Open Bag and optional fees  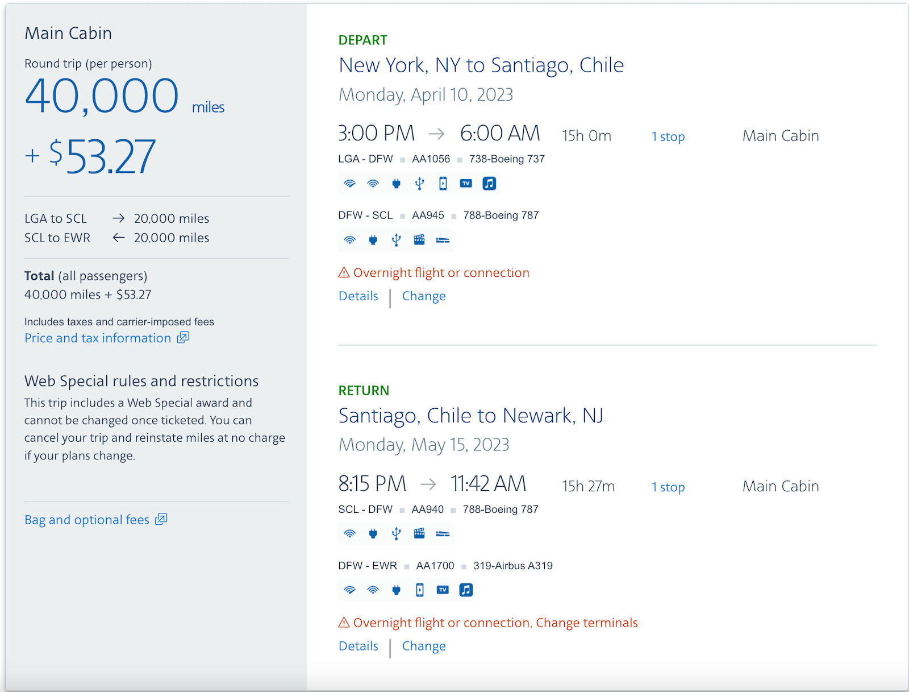(87, 519)
